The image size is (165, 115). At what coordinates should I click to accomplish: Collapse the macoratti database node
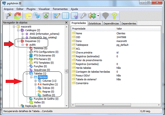tap(14, 27)
